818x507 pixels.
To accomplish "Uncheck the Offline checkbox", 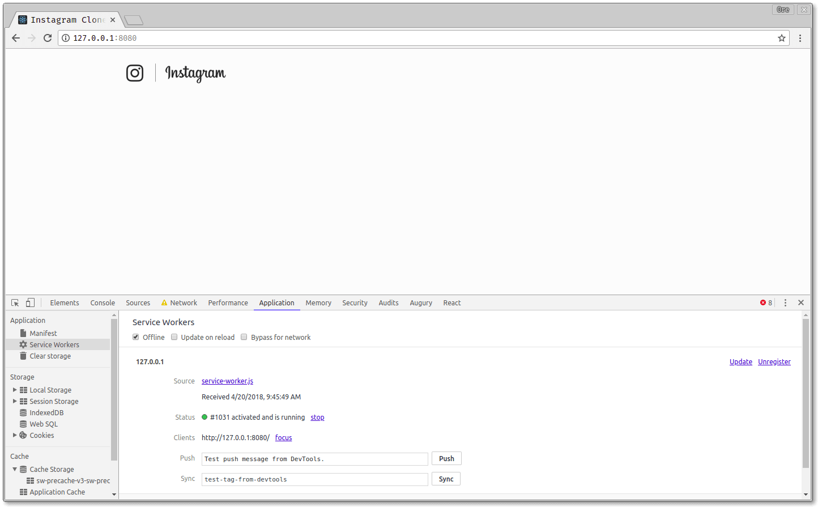I will (136, 337).
